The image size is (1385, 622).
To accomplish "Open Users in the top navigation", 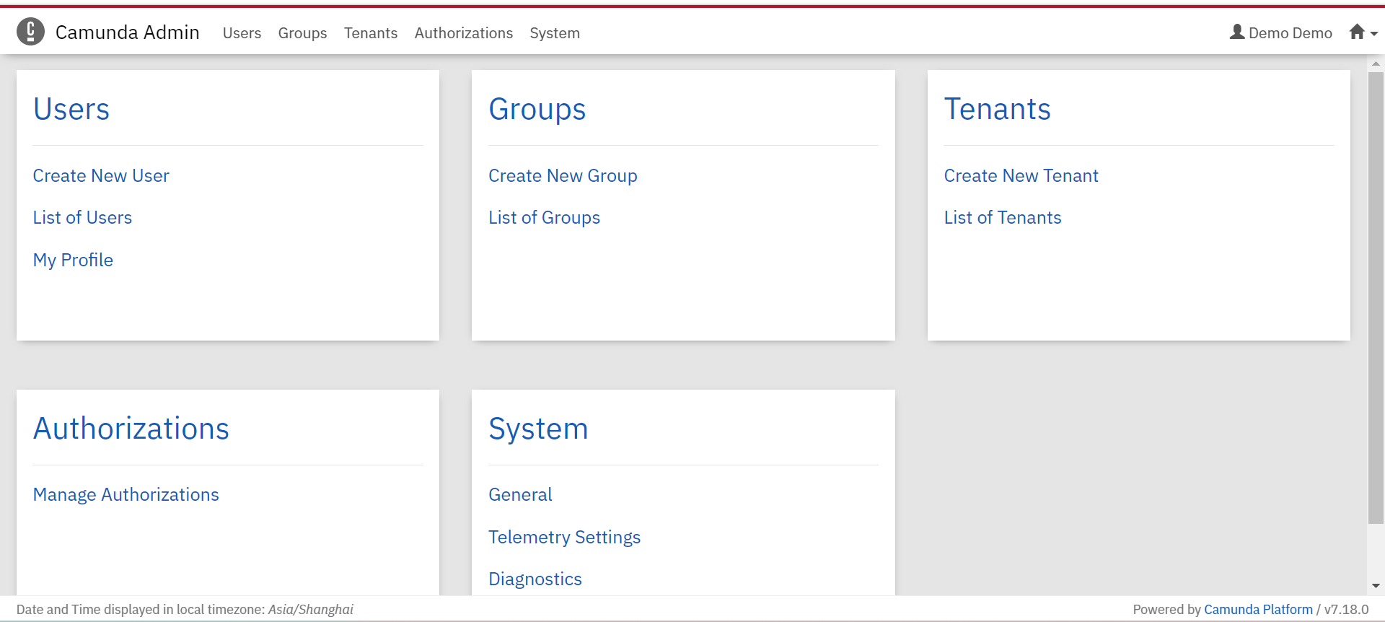I will pos(242,33).
